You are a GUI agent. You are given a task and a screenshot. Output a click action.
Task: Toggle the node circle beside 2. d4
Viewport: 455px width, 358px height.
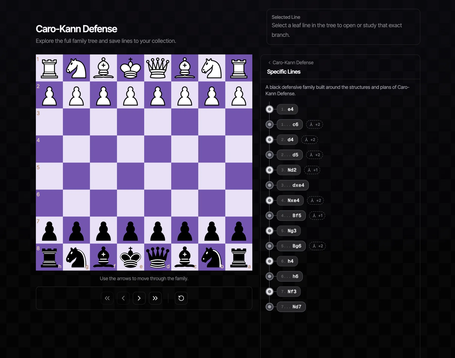click(x=269, y=140)
